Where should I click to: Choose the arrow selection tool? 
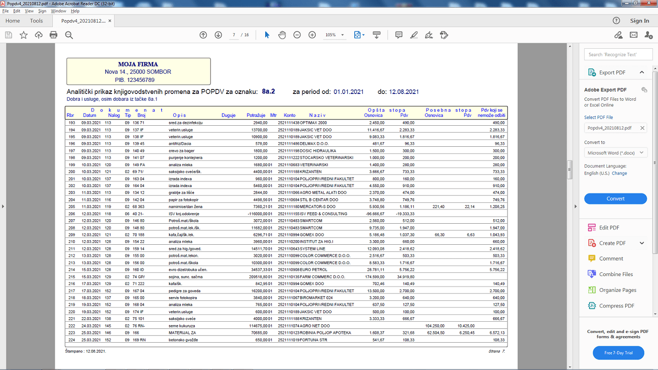(x=267, y=35)
